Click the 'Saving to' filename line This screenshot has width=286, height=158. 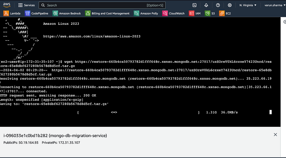[54, 104]
